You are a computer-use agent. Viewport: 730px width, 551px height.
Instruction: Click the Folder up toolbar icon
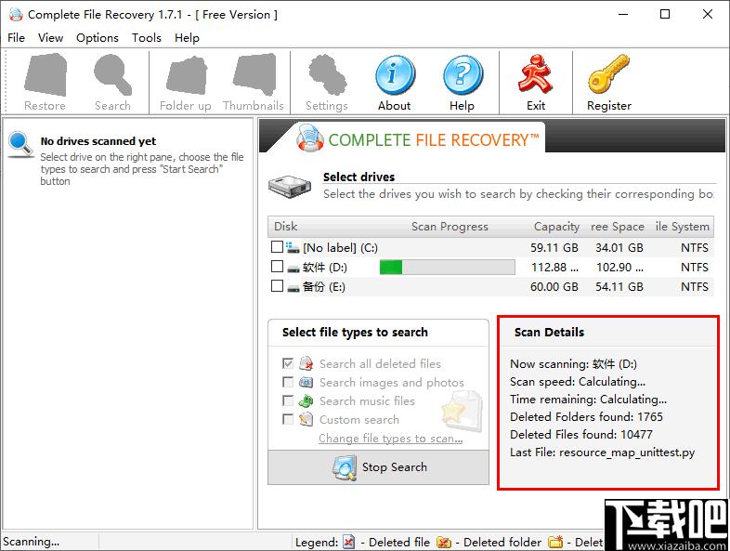click(186, 75)
